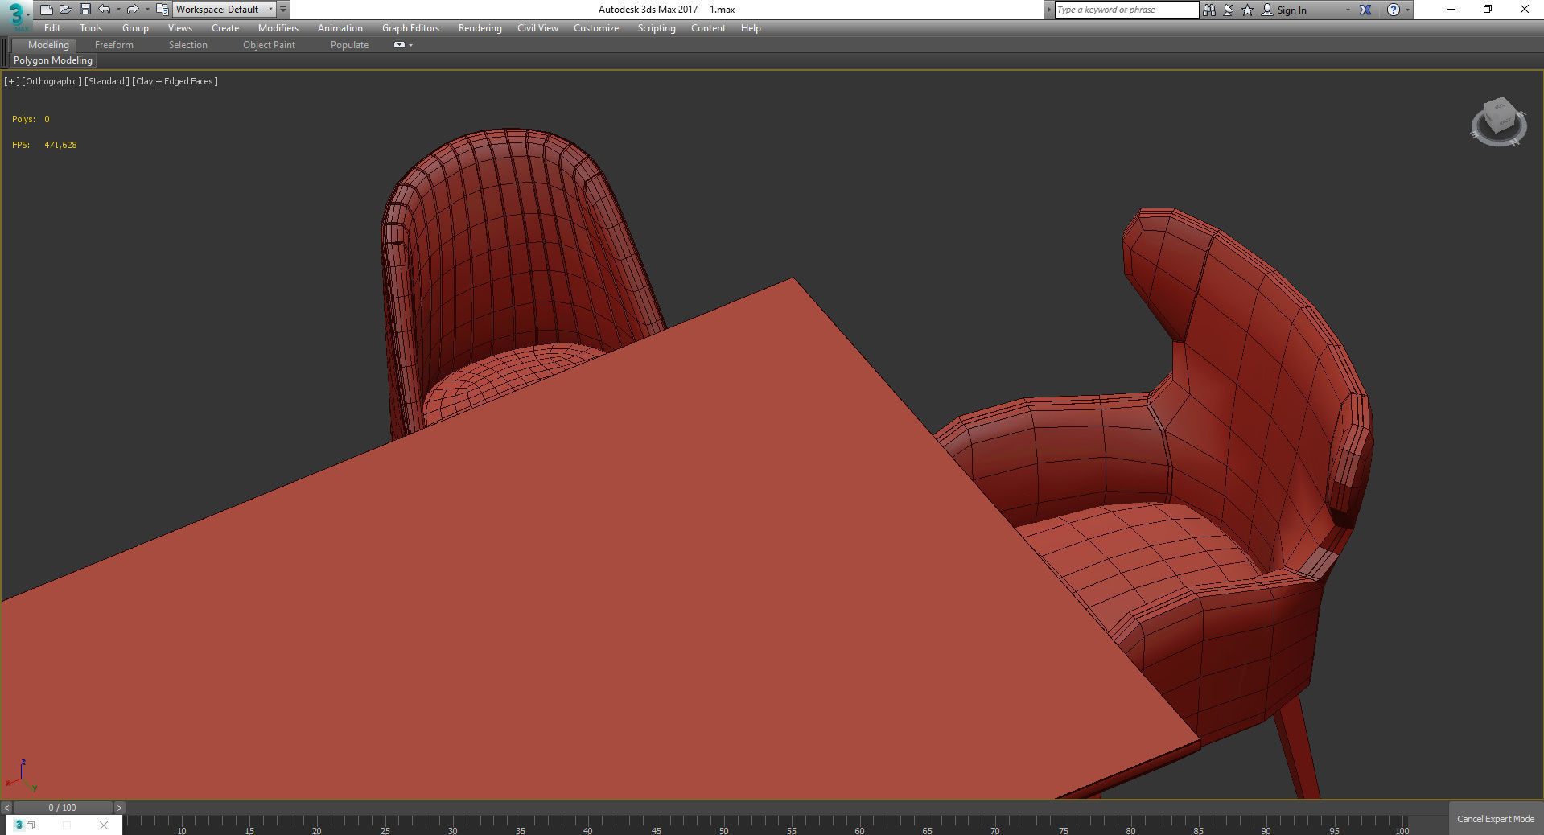This screenshot has height=835, width=1544.
Task: Click the FPS: 471,628 statistic text
Action: (44, 145)
